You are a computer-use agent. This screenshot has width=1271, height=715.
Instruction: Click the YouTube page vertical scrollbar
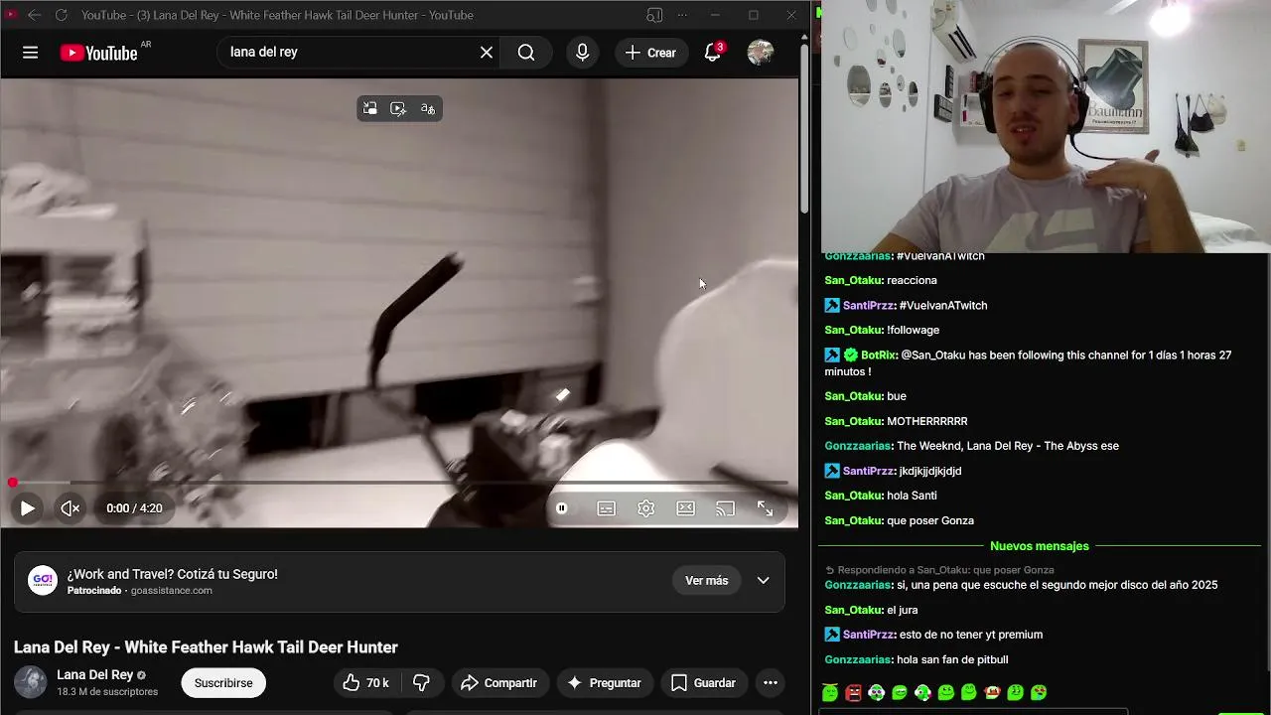pyautogui.click(x=803, y=129)
